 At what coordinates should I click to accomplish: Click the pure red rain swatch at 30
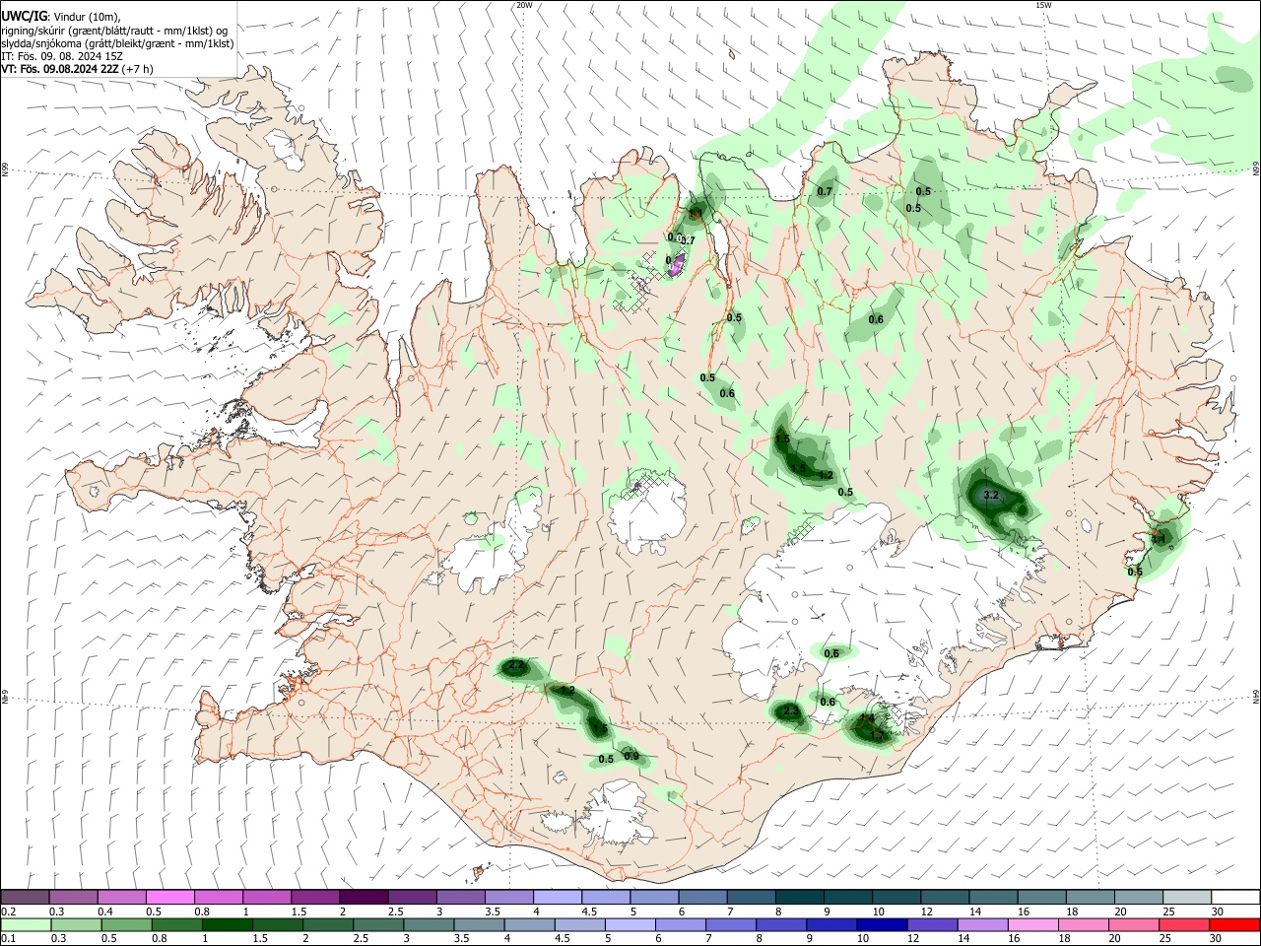point(1234,924)
